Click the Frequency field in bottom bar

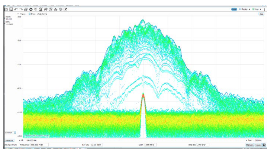click(x=39, y=144)
